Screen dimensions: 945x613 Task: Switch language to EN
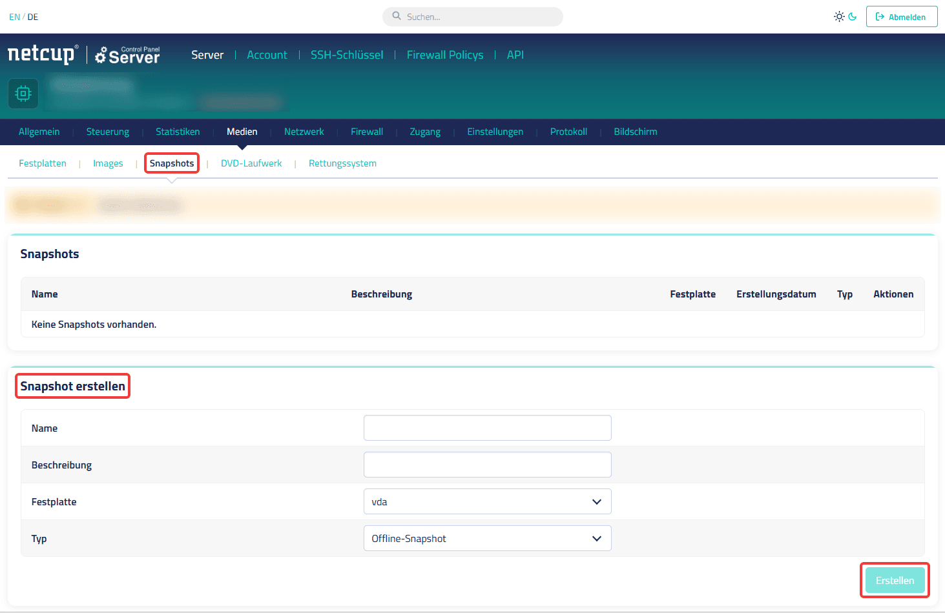14,17
